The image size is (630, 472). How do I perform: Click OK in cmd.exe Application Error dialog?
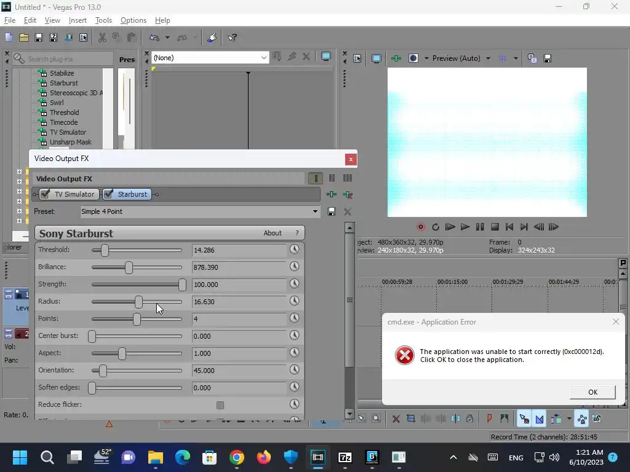pyautogui.click(x=592, y=392)
